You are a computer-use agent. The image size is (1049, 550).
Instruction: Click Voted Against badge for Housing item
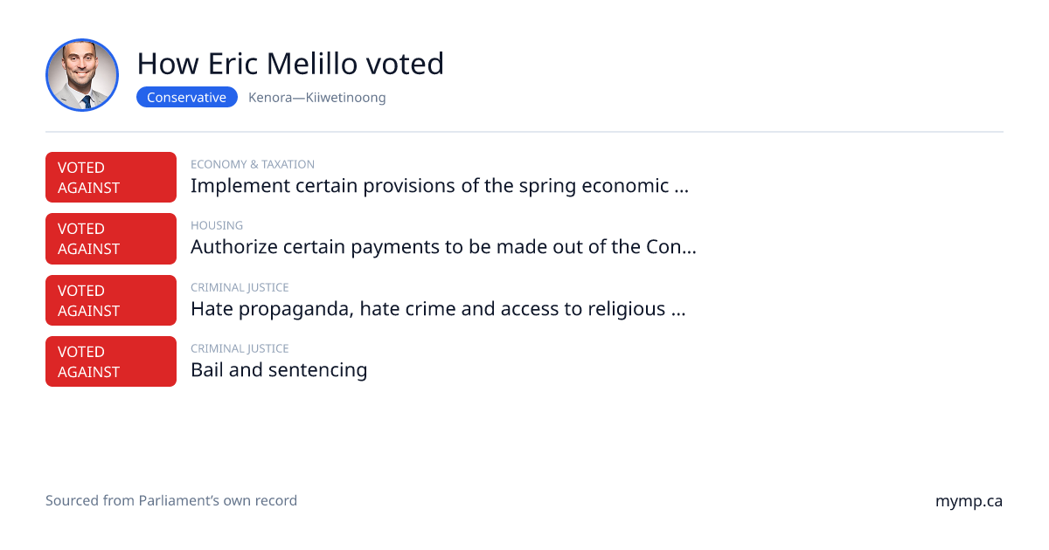111,238
